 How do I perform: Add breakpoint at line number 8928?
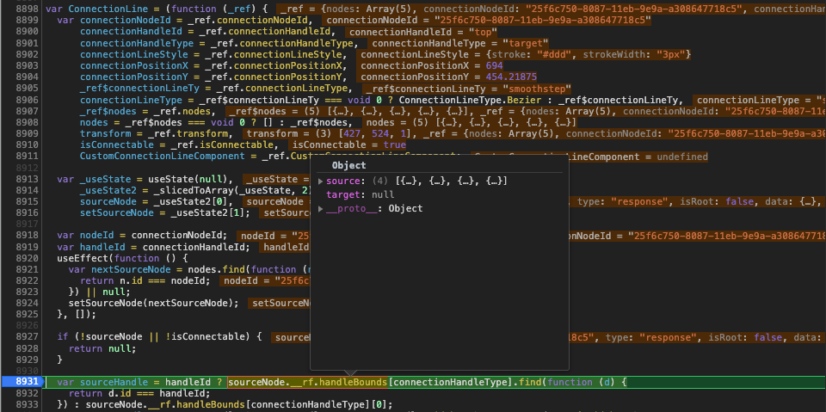pos(27,348)
